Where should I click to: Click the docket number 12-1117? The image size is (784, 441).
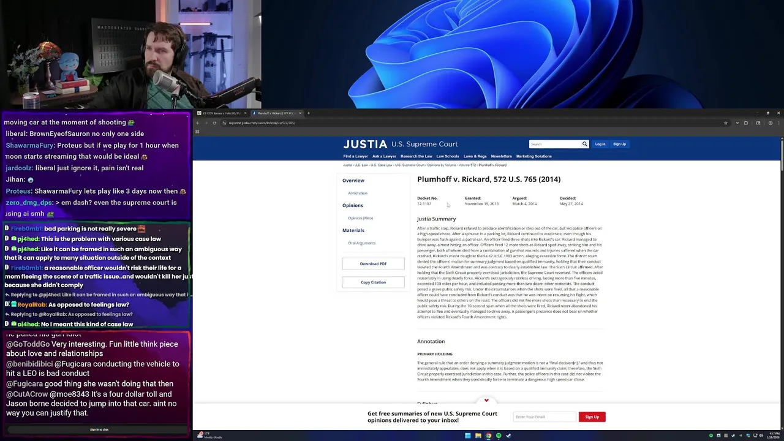click(x=424, y=204)
